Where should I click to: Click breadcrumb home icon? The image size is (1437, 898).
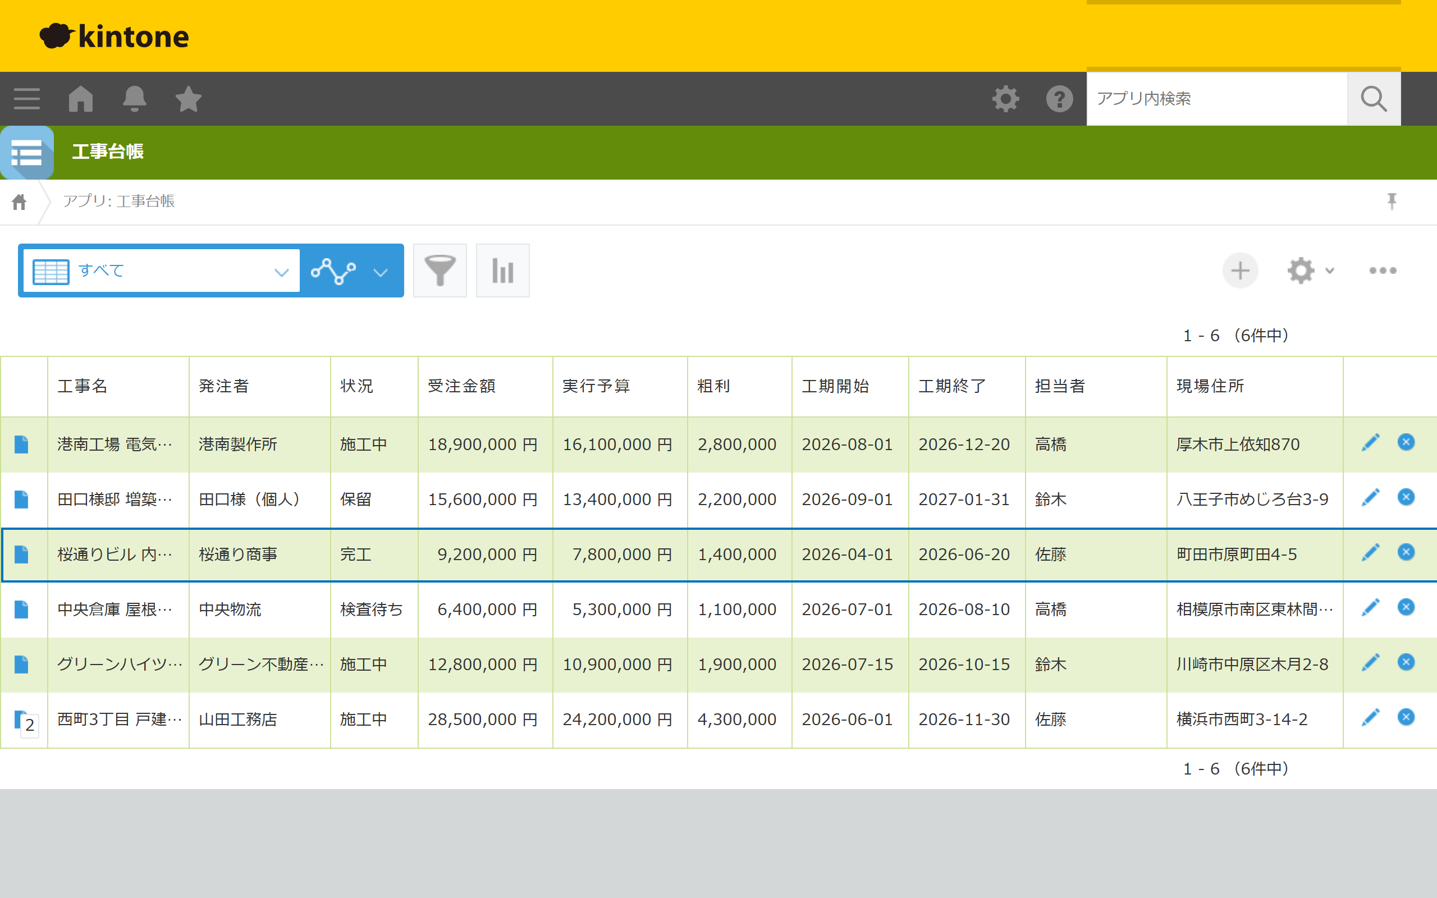(19, 202)
